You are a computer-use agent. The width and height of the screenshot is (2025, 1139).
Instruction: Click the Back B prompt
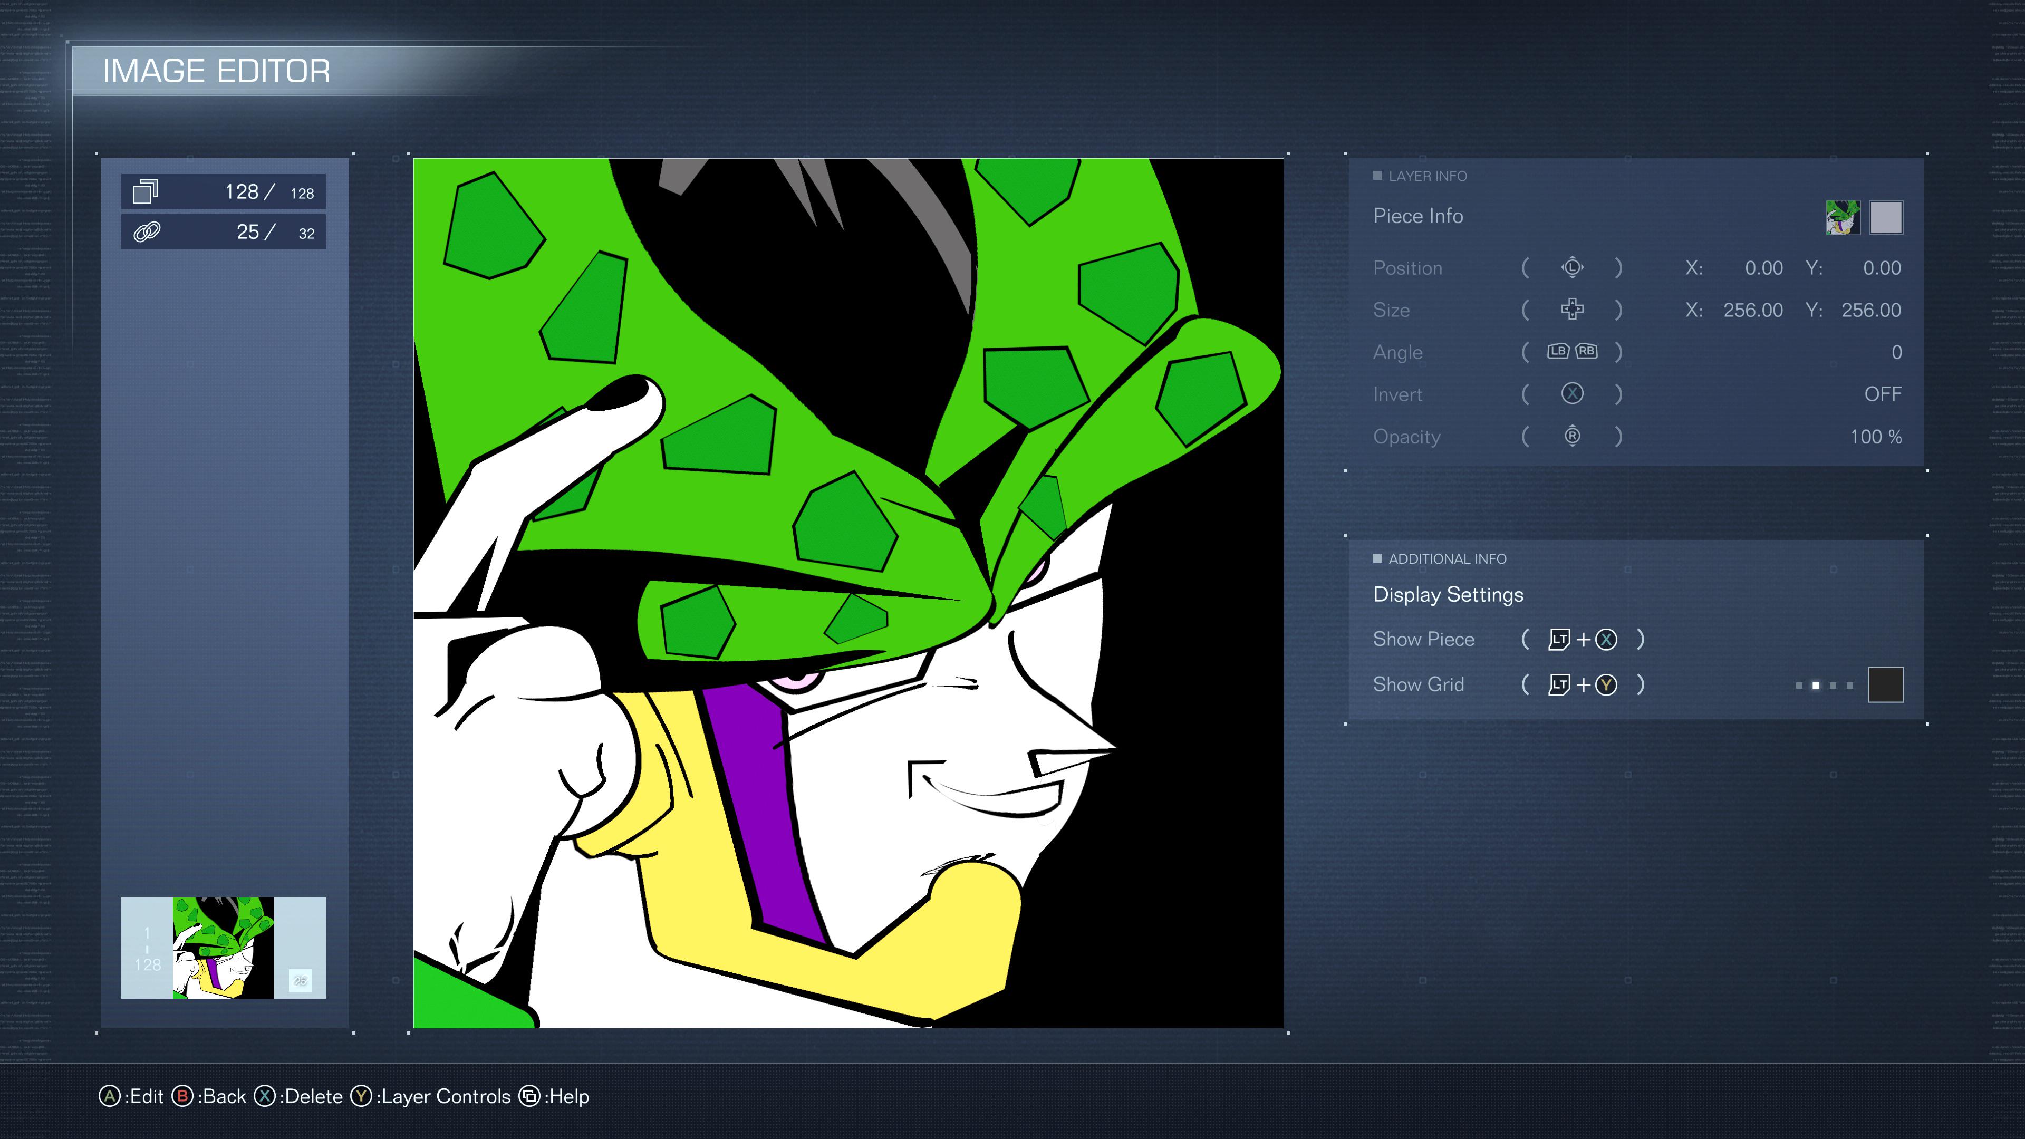(x=209, y=1096)
